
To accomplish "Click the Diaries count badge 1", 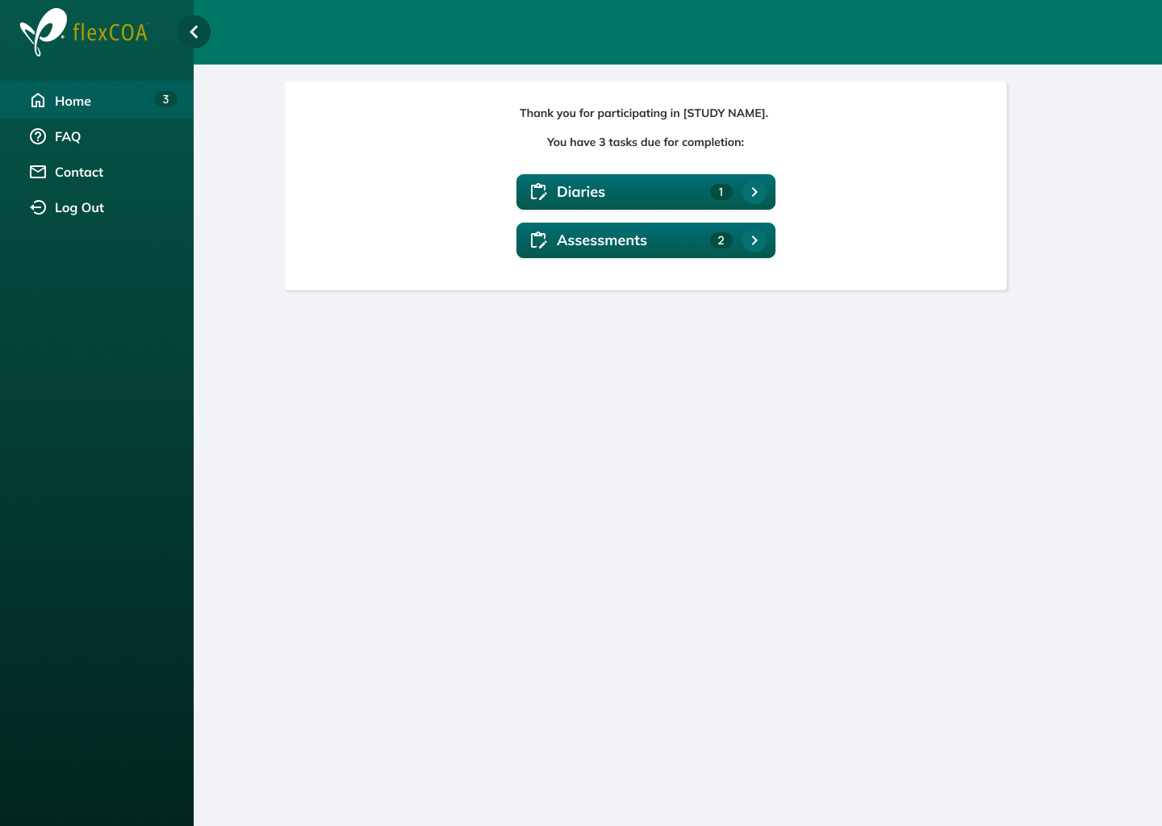I will [721, 192].
